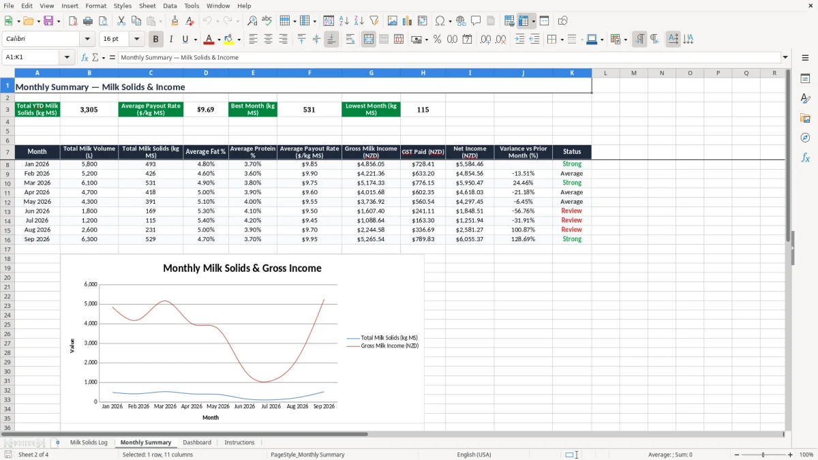
Task: Toggle Right-To-Left text direction
Action: coord(654,40)
